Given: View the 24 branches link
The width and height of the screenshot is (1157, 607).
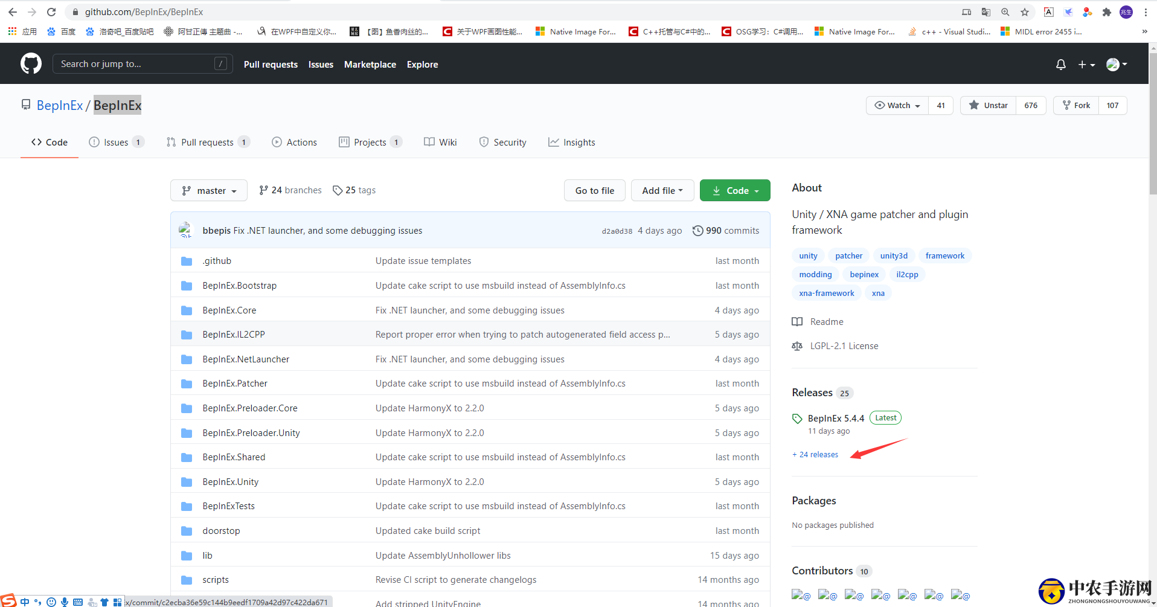Looking at the screenshot, I should [290, 190].
